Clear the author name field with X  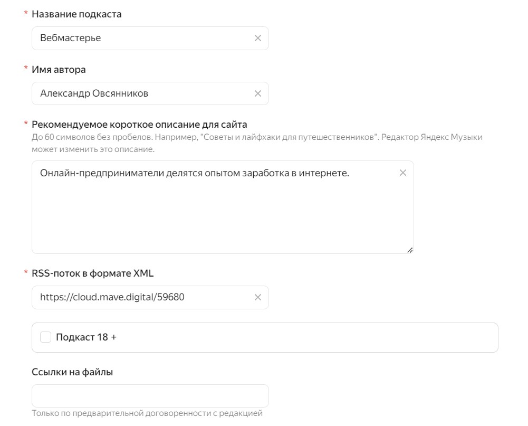[x=258, y=93]
